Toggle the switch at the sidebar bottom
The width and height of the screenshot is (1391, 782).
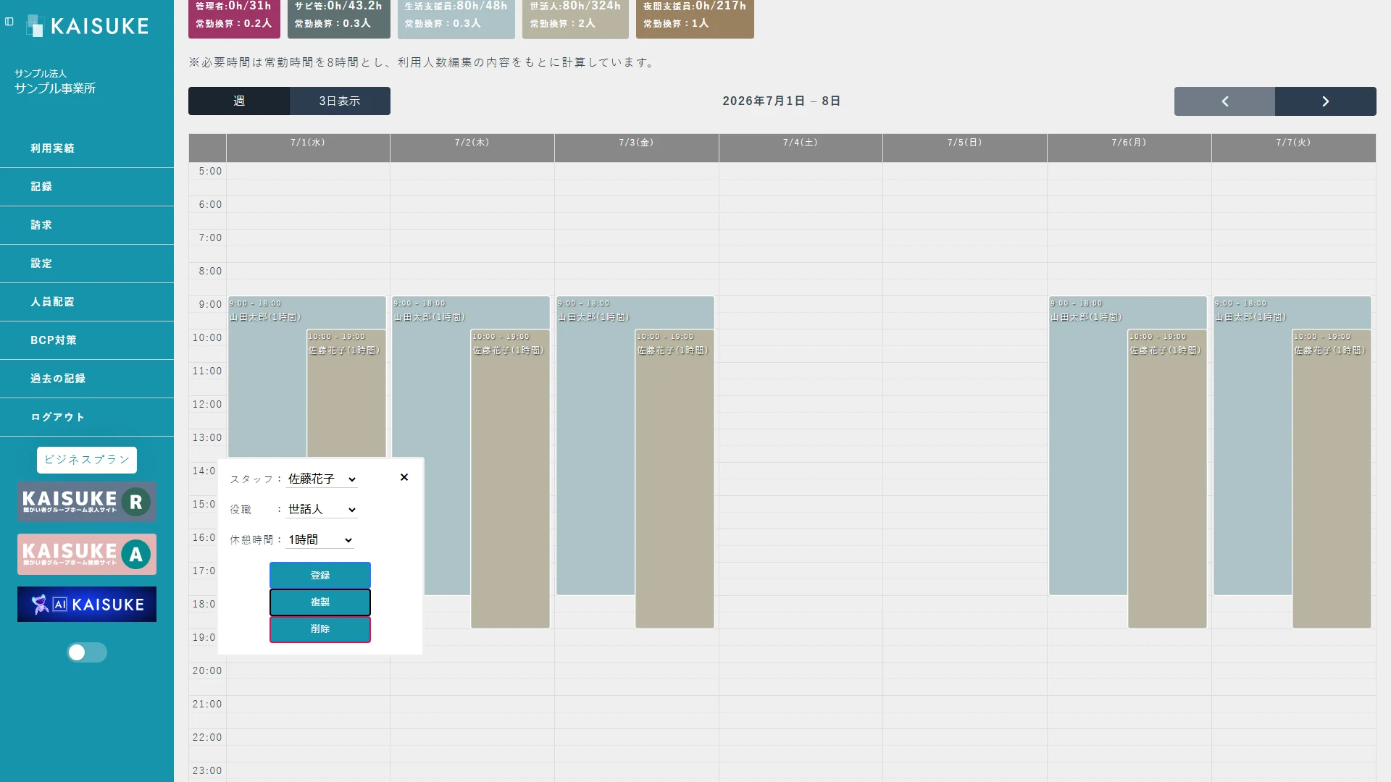point(87,652)
